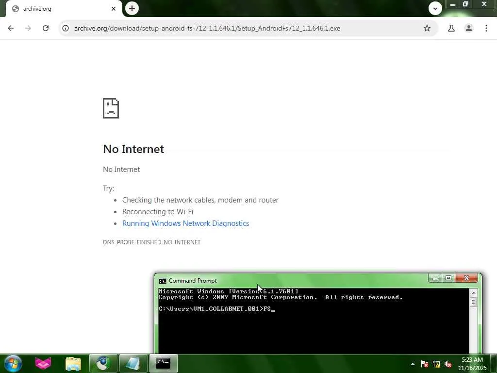
Task: Close the Command Prompt window
Action: [x=466, y=278]
